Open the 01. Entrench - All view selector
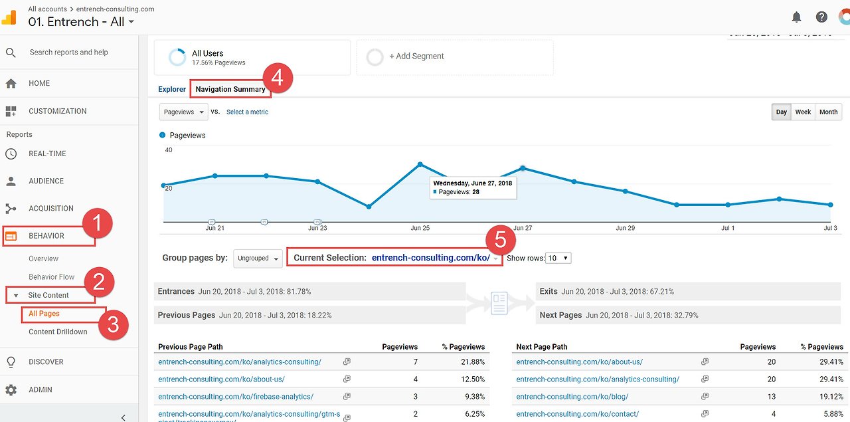Viewport: 850px width, 422px height. coord(81,22)
